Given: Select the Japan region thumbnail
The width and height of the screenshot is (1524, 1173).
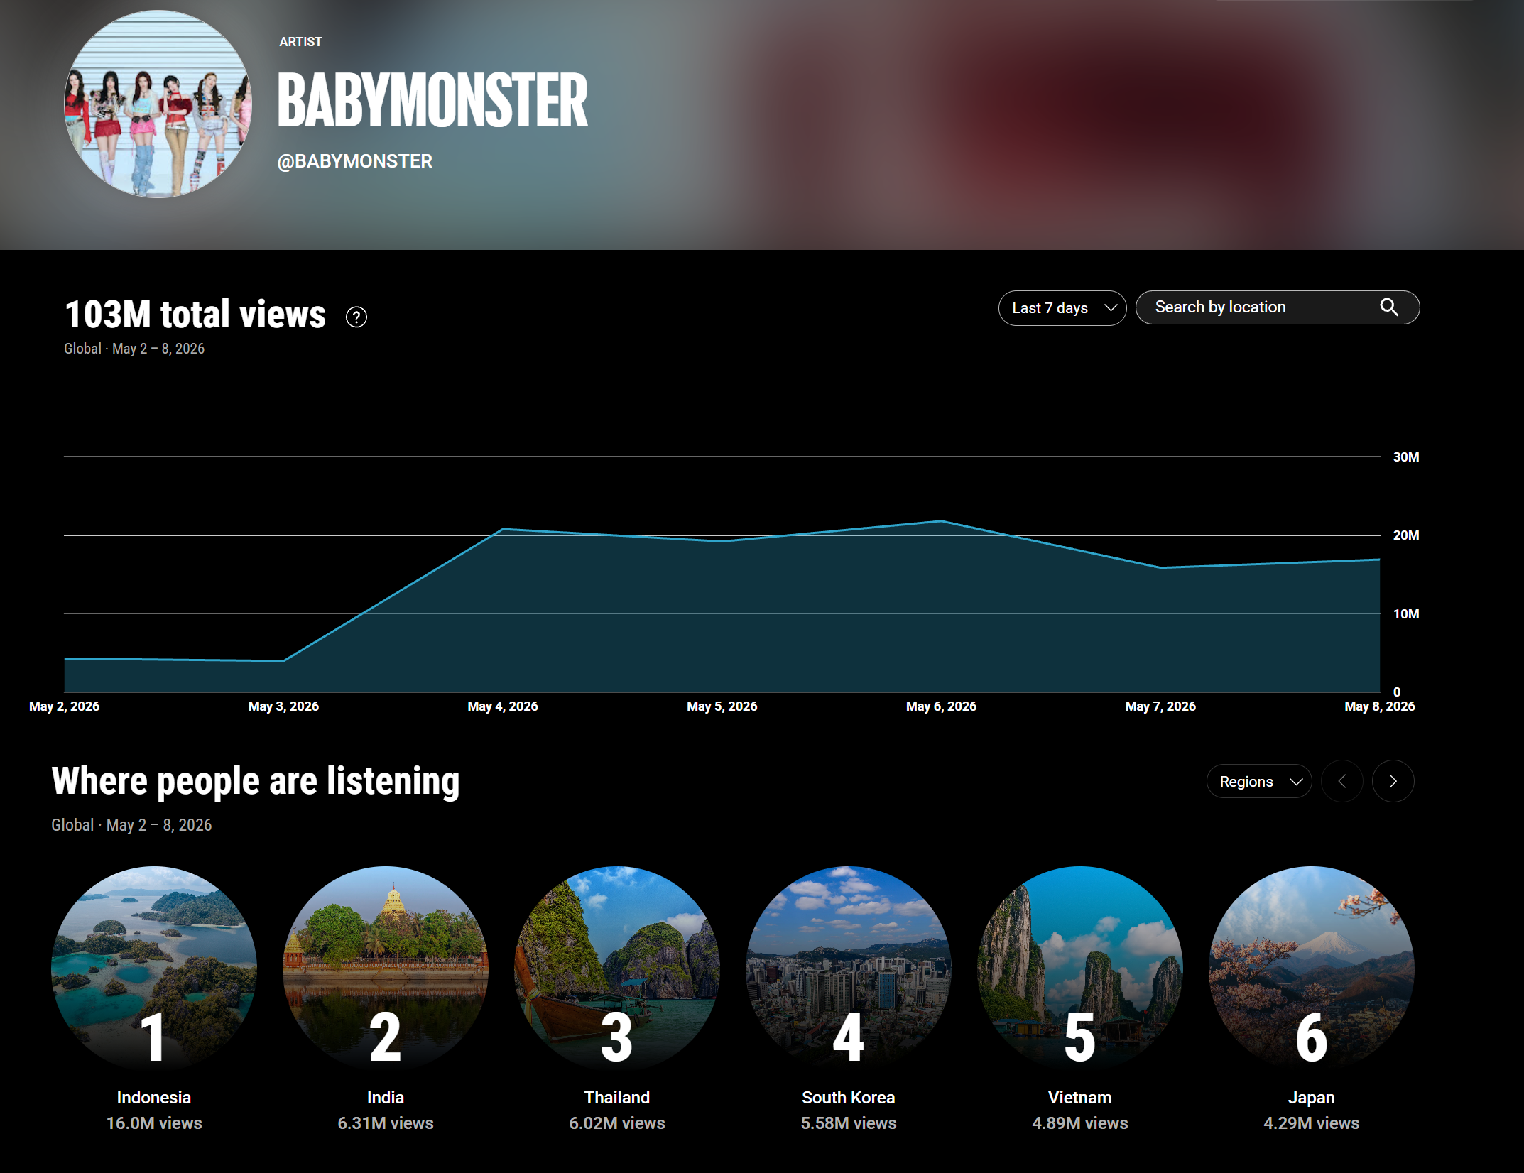Looking at the screenshot, I should (x=1312, y=968).
